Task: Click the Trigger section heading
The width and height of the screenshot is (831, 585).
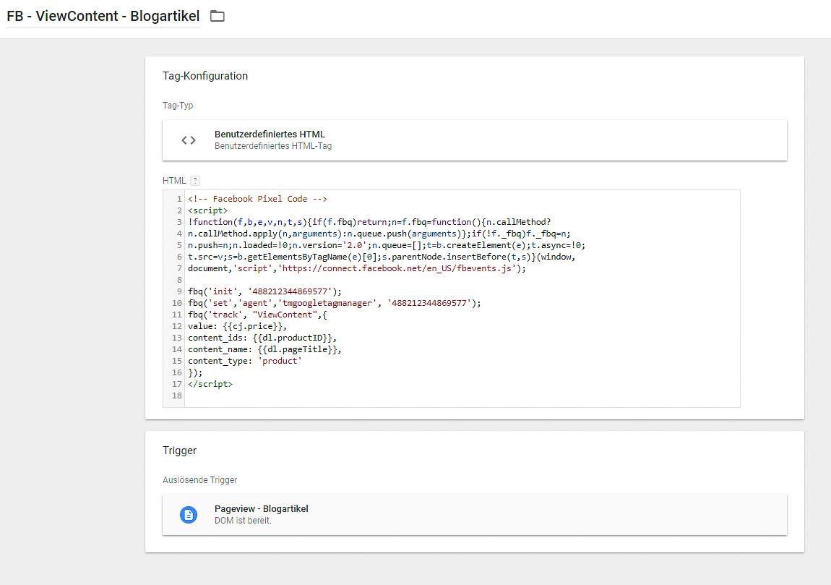Action: (180, 451)
